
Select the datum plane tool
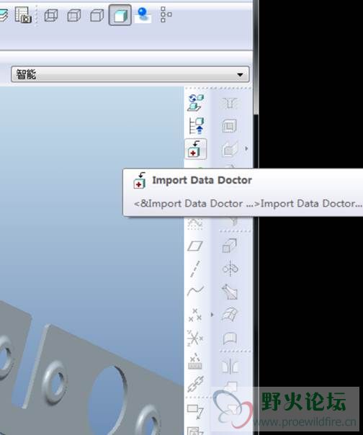tap(195, 246)
